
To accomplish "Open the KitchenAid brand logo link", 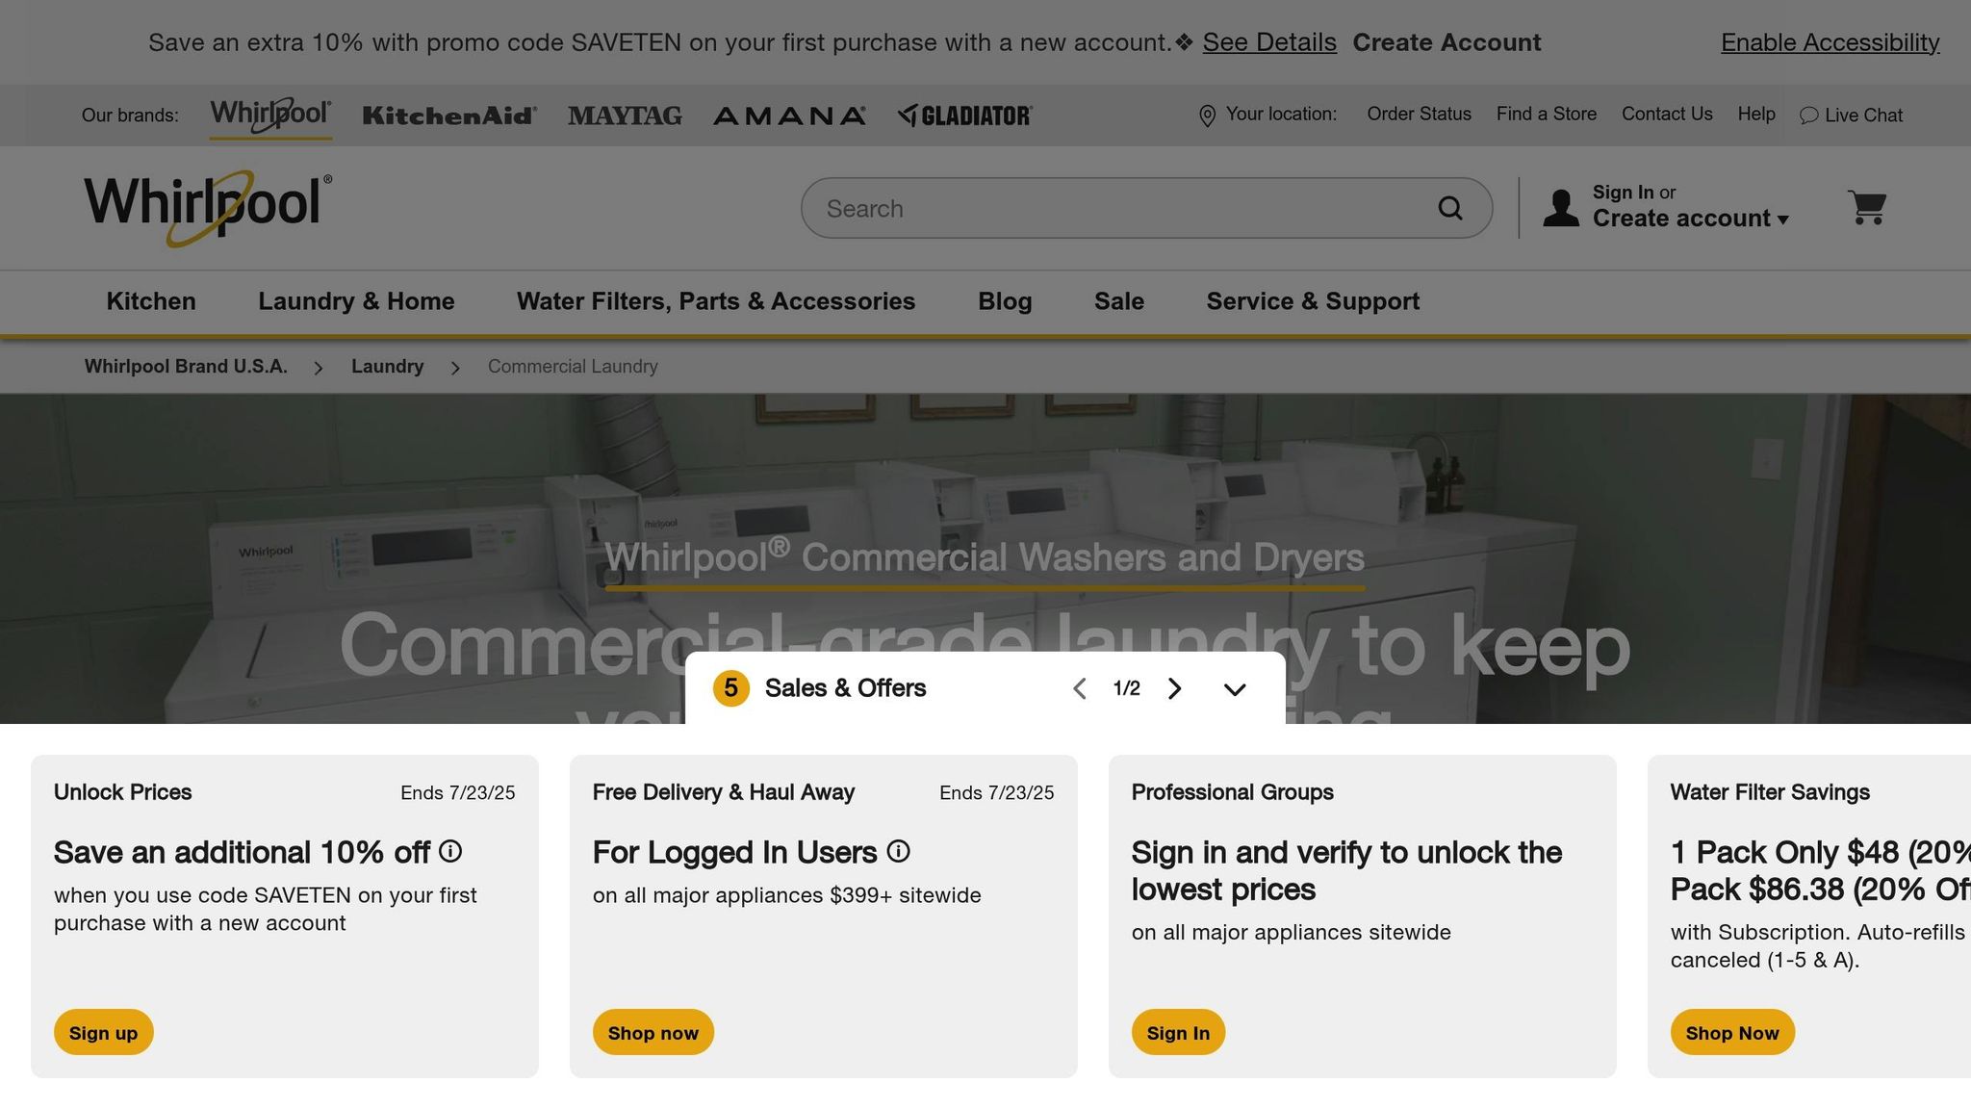I will tap(449, 116).
